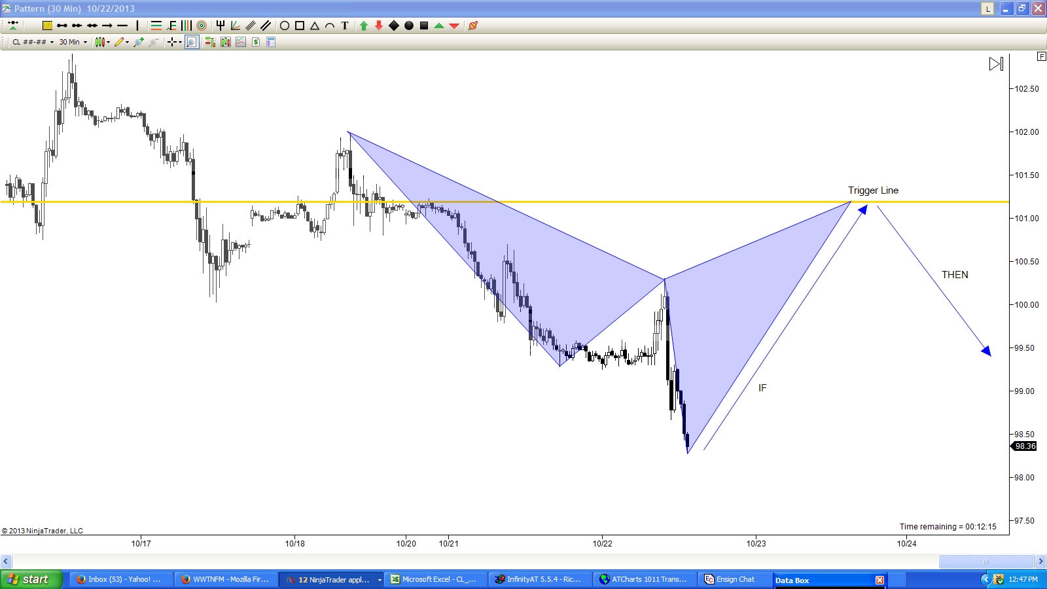
Task: Click right arrow of horizontal scrollbar
Action: click(x=1040, y=561)
